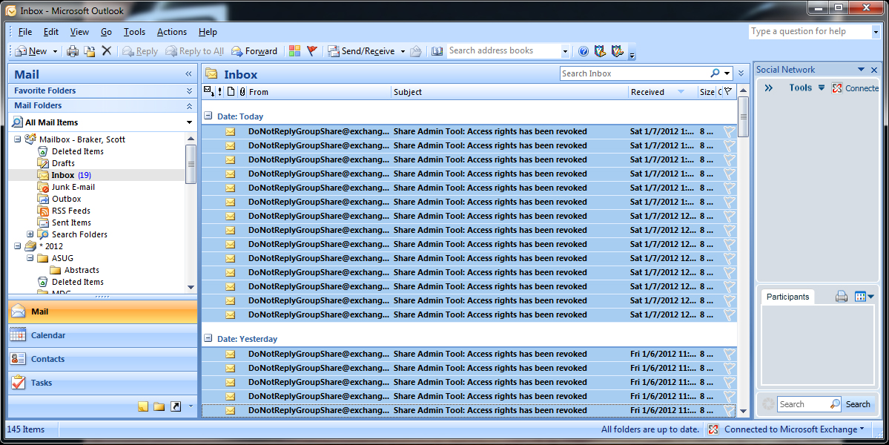This screenshot has width=889, height=445.
Task: Sort by the Attachment paperclip column header
Action: point(242,92)
